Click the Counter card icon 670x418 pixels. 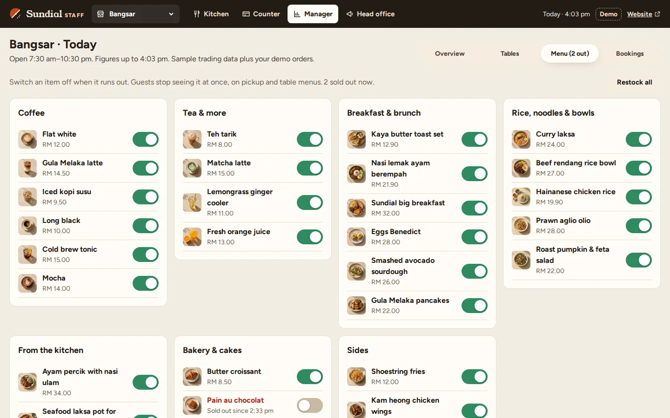pyautogui.click(x=246, y=14)
